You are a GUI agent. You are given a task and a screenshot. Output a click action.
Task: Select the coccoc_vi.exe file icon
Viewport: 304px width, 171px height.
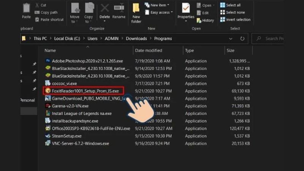coord(48,83)
